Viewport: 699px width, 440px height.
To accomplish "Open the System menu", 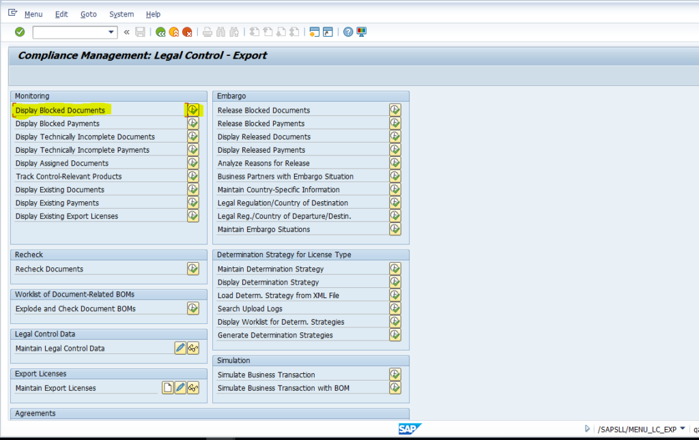I will pyautogui.click(x=122, y=14).
